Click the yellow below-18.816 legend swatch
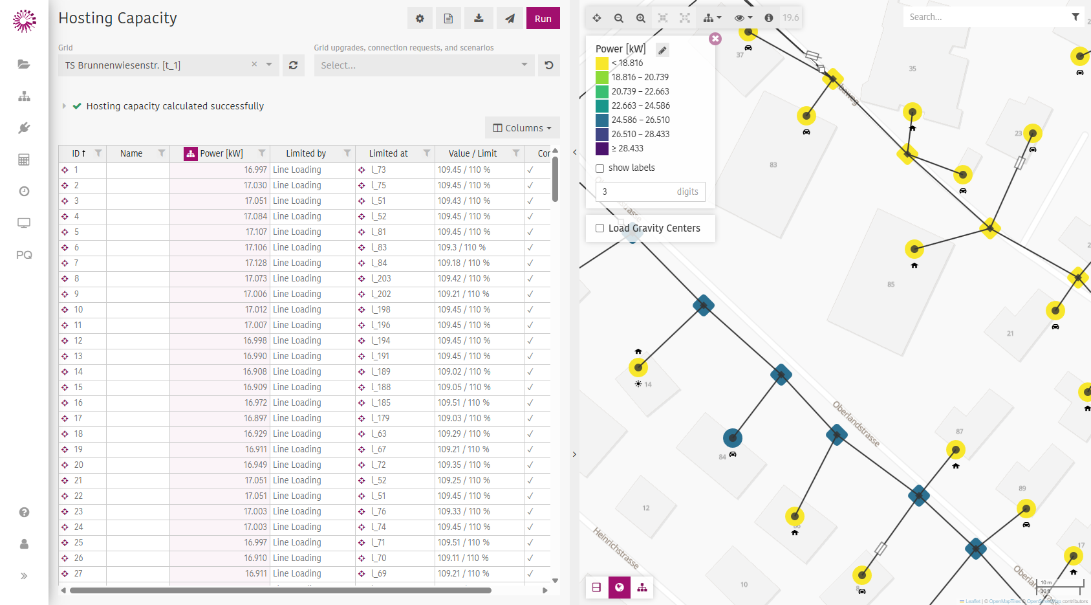Screen dimensions: 1091x605 602,63
